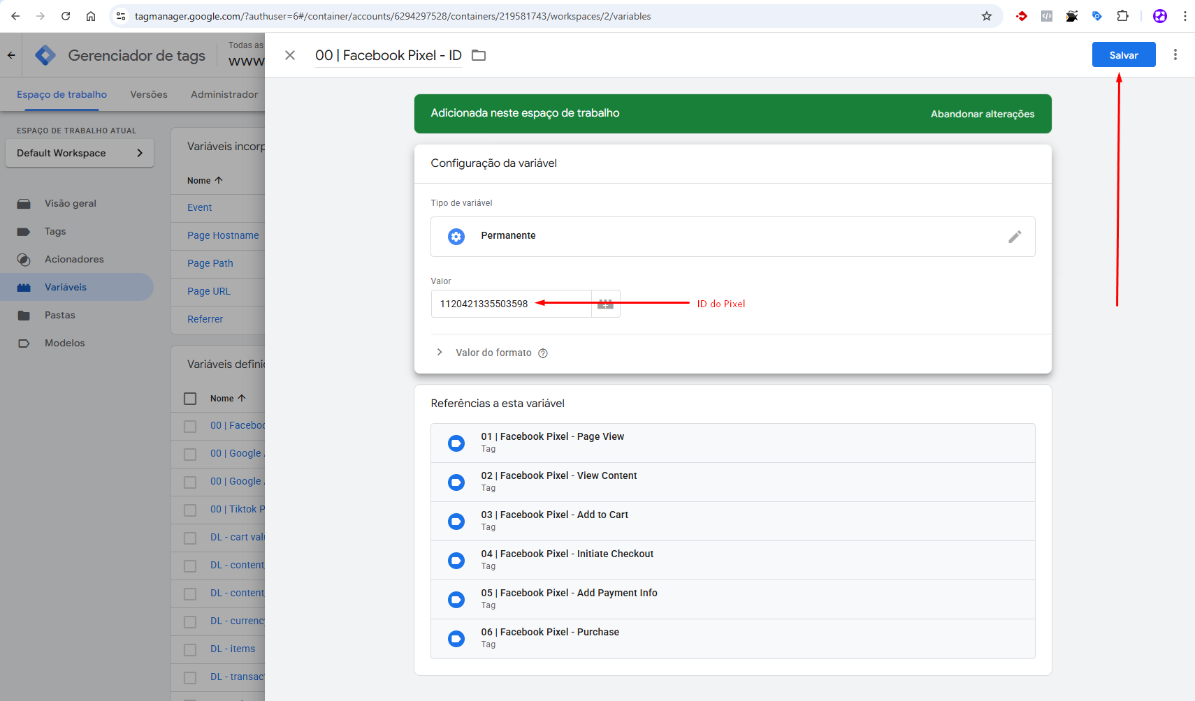The height and width of the screenshot is (701, 1195).
Task: Click the folder icon beside variable name
Action: tap(479, 55)
